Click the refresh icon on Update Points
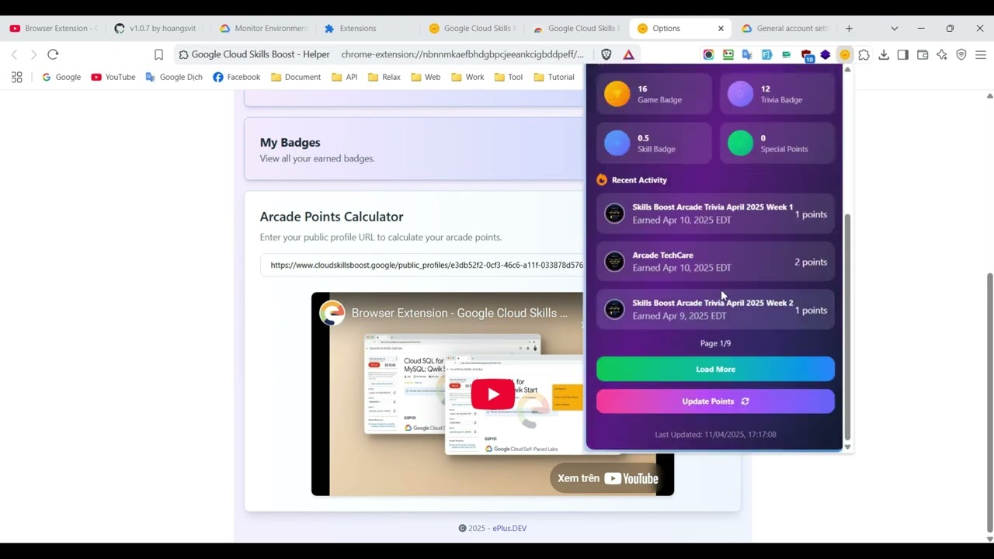Viewport: 994px width, 559px height. [x=745, y=401]
